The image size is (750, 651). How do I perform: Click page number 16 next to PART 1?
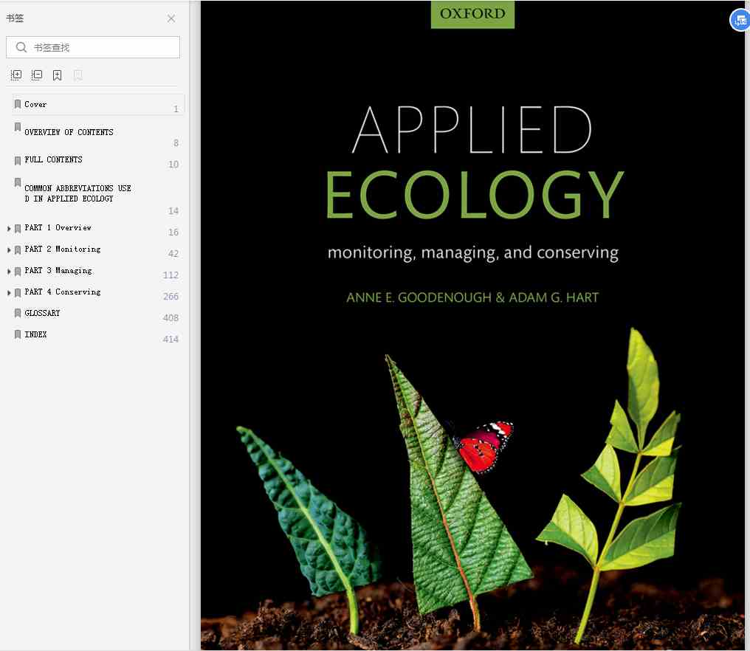tap(173, 232)
